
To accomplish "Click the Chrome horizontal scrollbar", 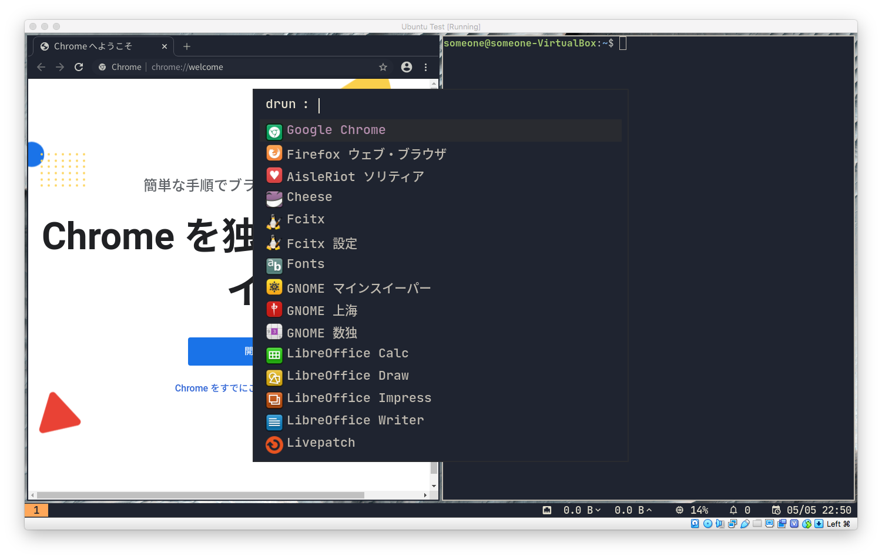I will click(x=200, y=495).
